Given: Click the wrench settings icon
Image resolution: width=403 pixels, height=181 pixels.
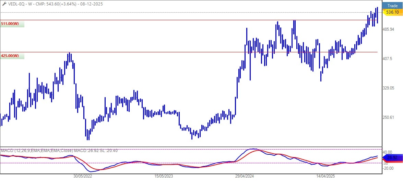Looking at the screenshot, I should pyautogui.click(x=3, y=4).
